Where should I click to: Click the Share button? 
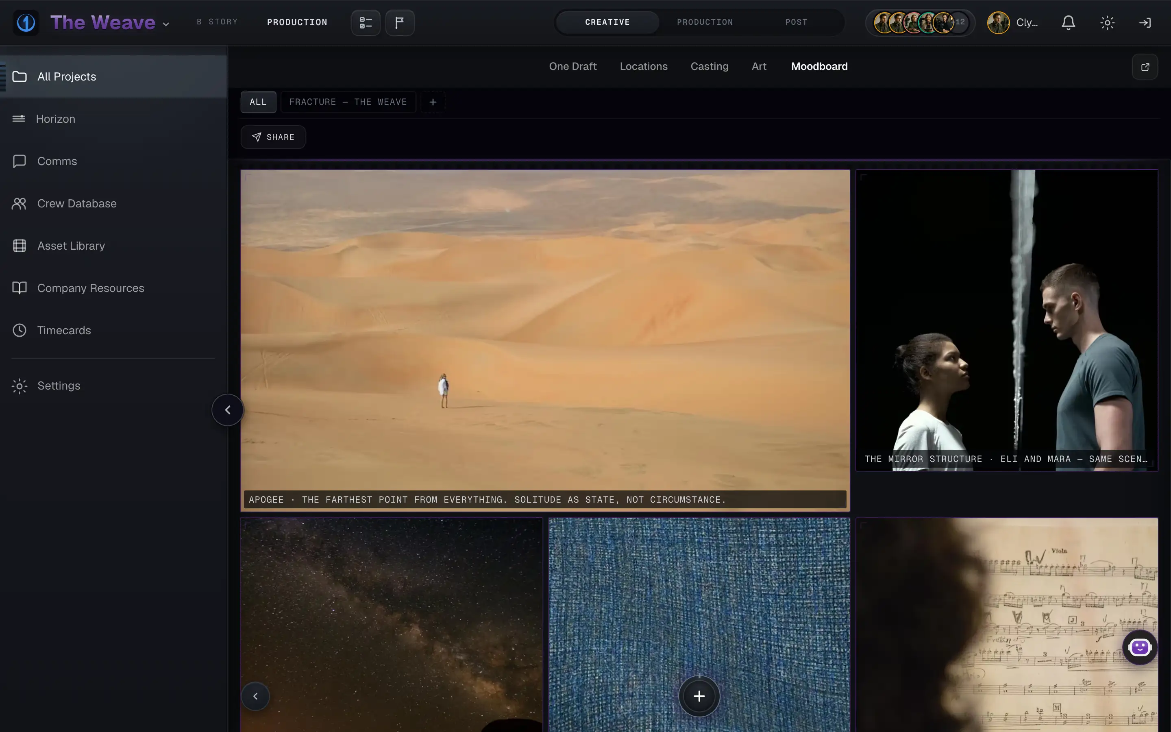(273, 137)
